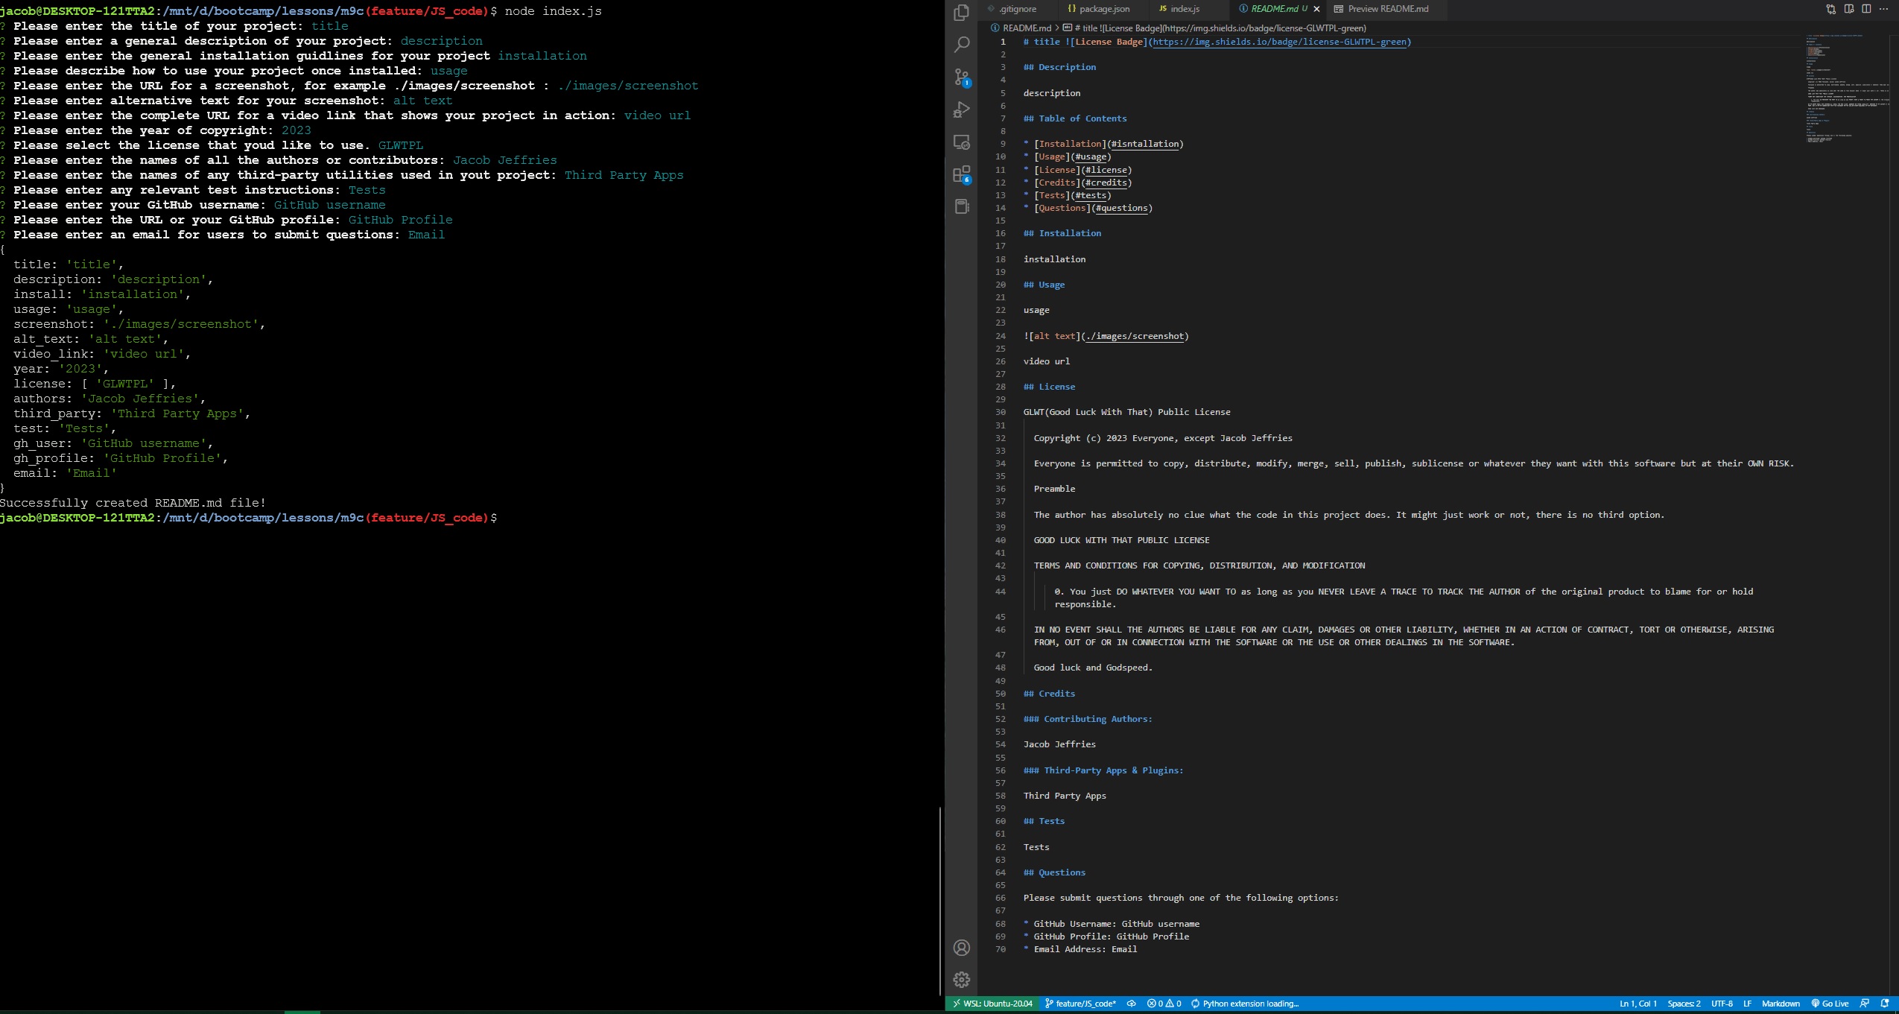Switch to the .gitignore tab
Viewport: 1899px width, 1014px height.
tap(1017, 9)
